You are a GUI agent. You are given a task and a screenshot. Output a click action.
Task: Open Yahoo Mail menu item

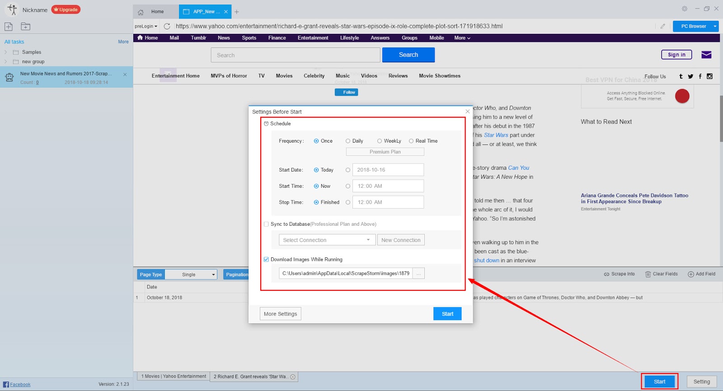coord(174,38)
